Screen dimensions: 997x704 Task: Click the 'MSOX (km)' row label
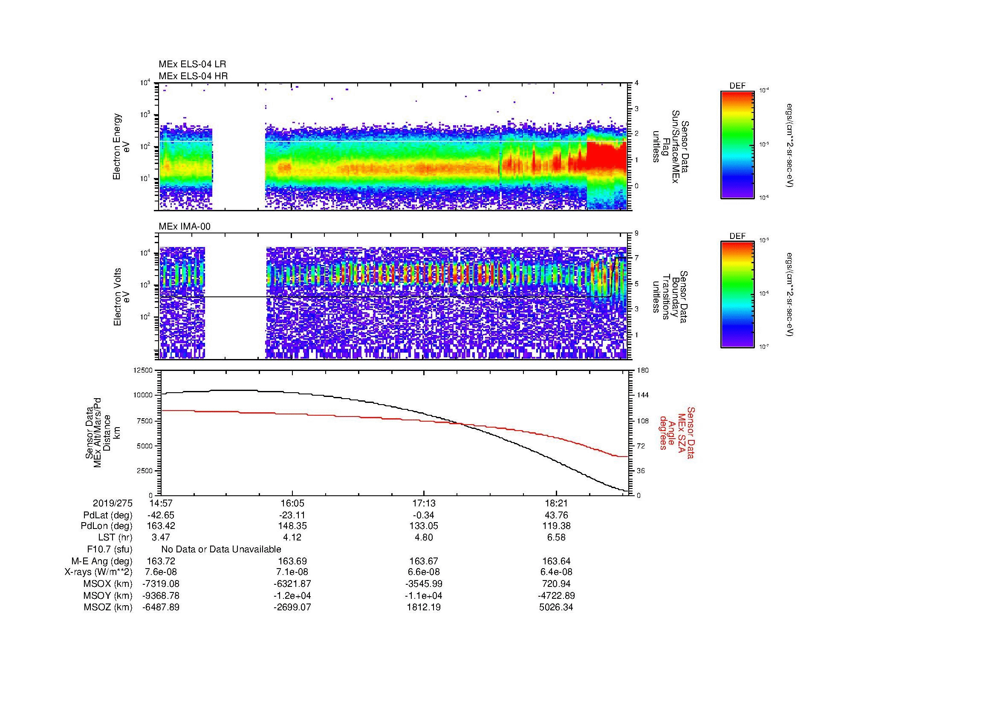(108, 584)
